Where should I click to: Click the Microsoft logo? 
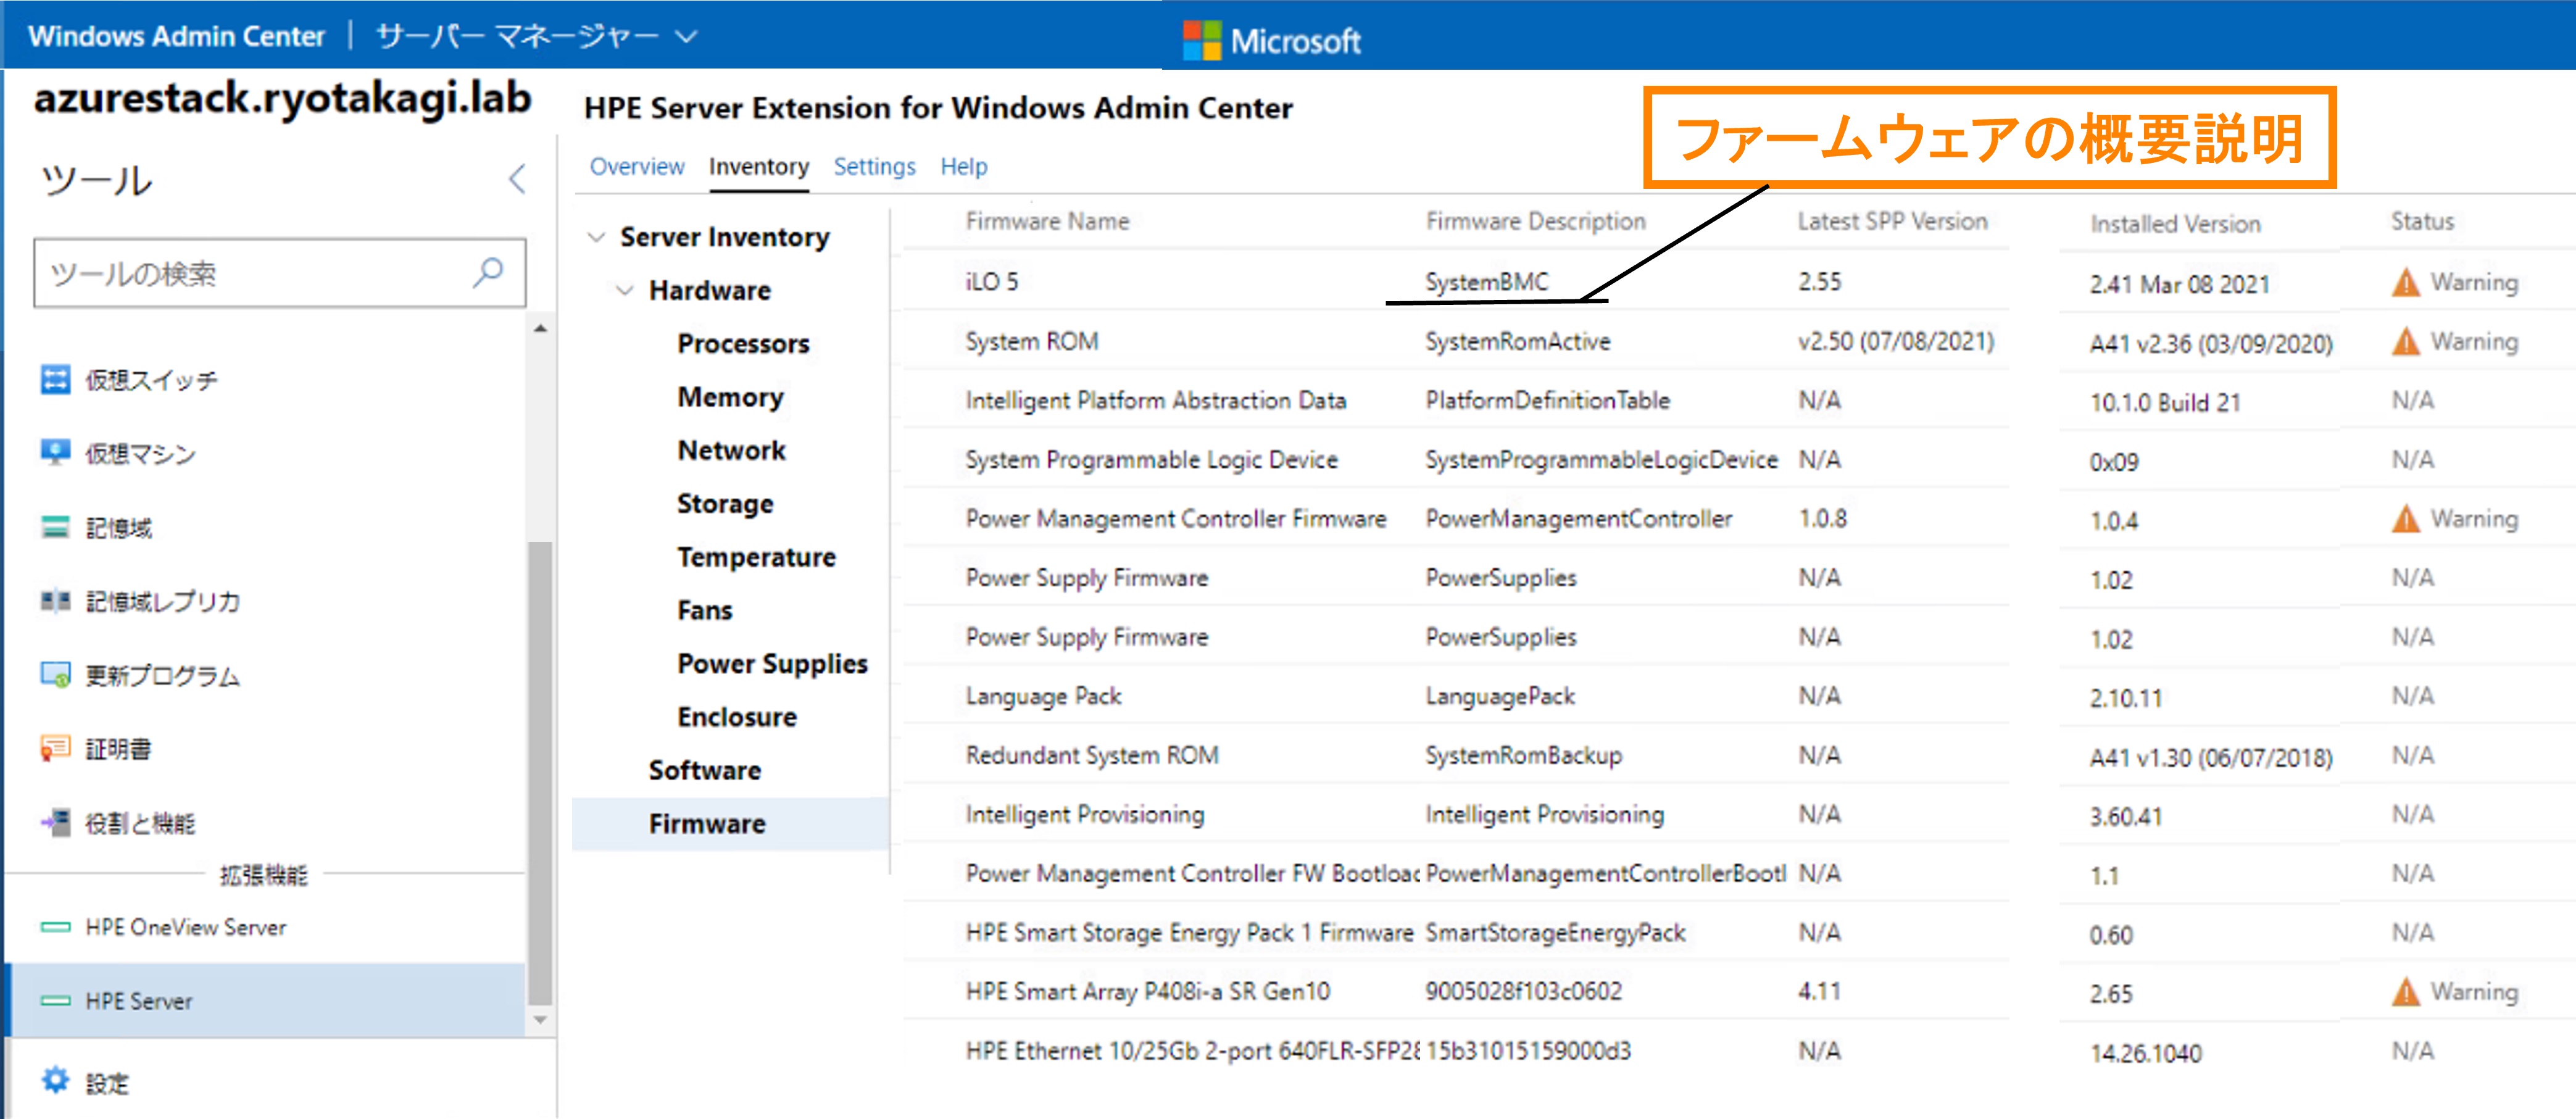[1271, 41]
